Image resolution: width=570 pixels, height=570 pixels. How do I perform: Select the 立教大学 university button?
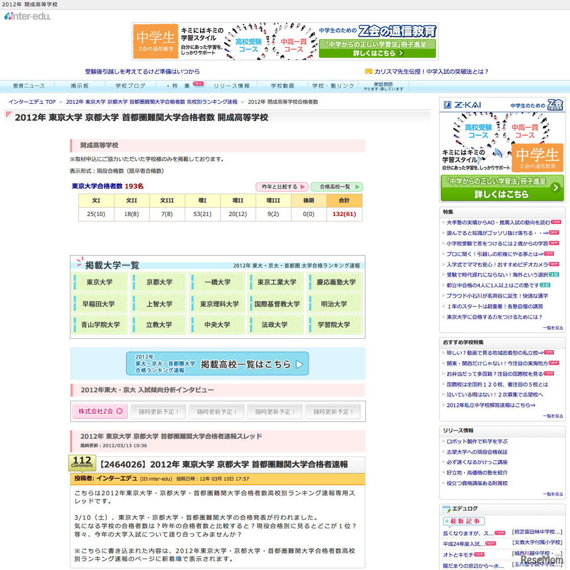(x=159, y=325)
